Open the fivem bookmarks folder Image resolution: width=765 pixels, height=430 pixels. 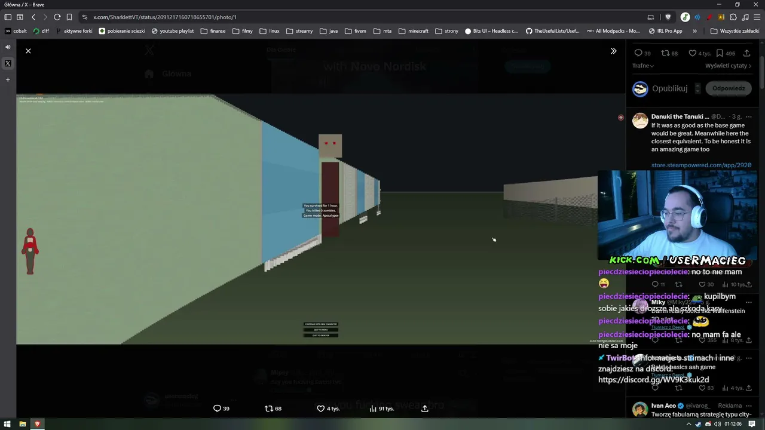coord(356,31)
